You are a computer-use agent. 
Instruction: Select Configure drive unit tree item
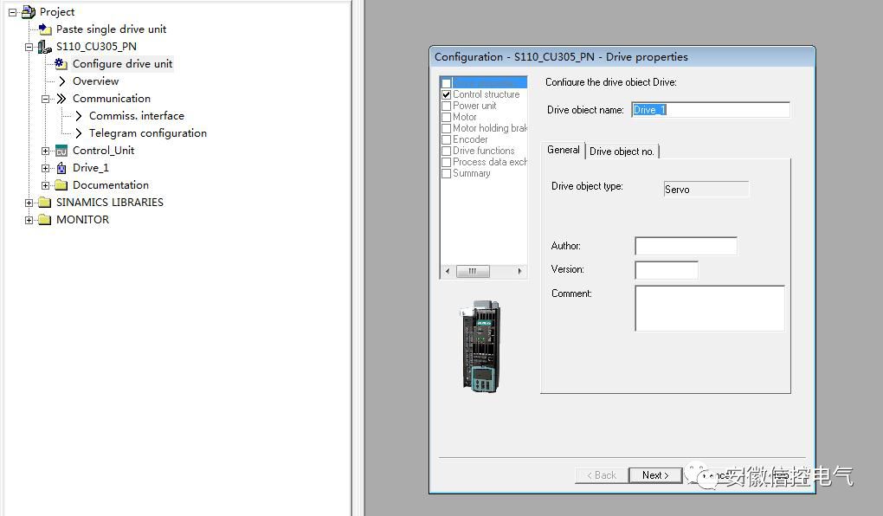tap(122, 64)
